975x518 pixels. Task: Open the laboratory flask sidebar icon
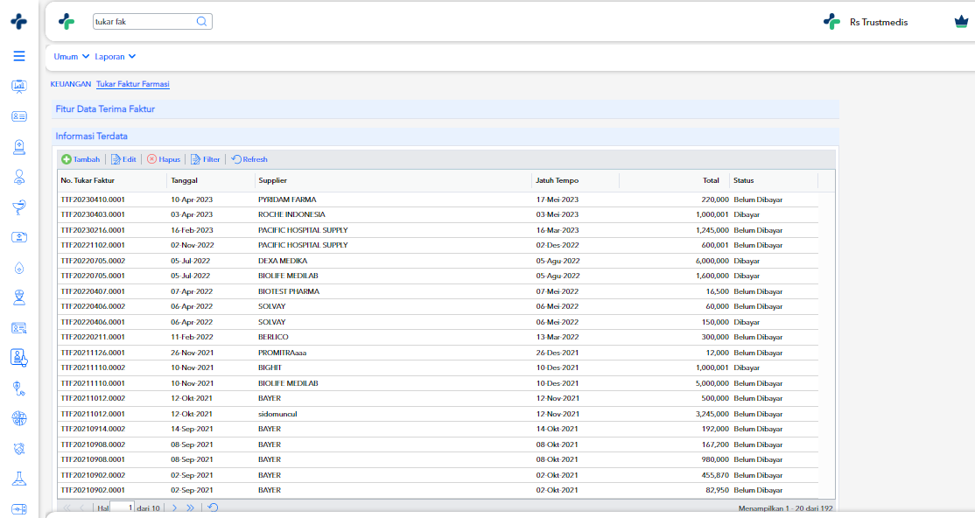point(19,479)
